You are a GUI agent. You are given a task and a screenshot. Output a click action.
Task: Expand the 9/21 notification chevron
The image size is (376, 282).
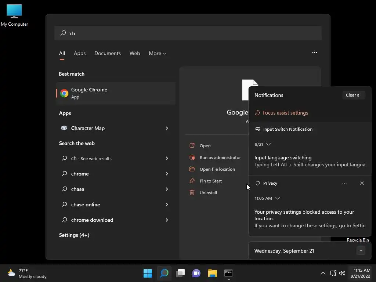coord(268,144)
